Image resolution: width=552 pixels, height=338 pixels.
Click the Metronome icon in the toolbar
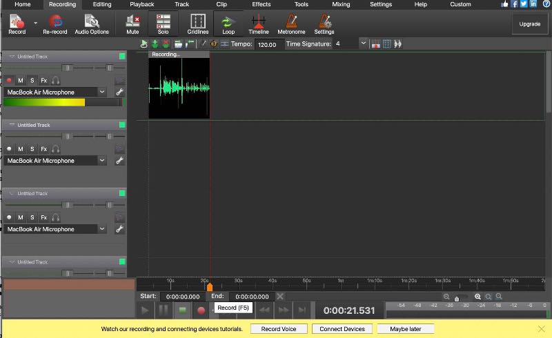pyautogui.click(x=291, y=24)
